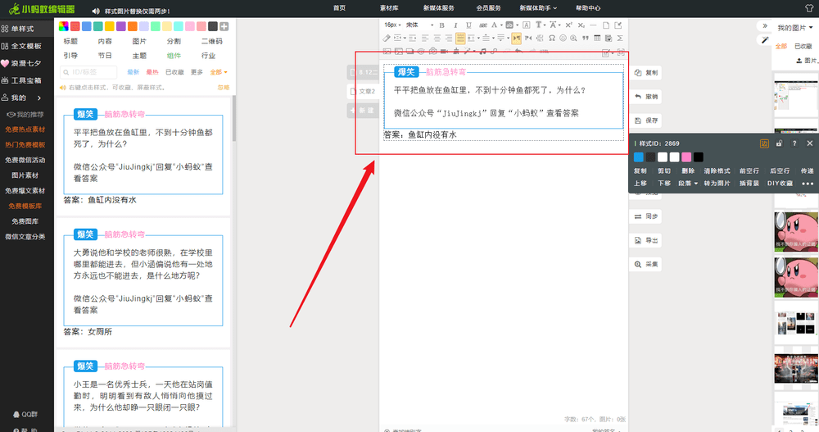
Task: Toggle the orange 动 animation icon
Action: coord(764,143)
